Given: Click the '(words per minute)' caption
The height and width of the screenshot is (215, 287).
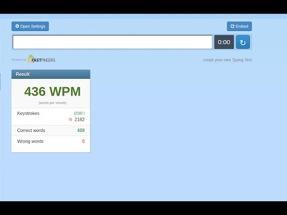Looking at the screenshot, I should coord(53,103).
